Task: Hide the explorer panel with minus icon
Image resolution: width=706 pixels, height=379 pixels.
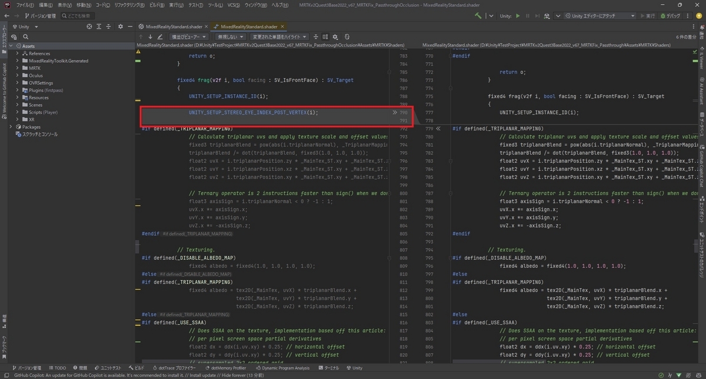Action: [130, 26]
